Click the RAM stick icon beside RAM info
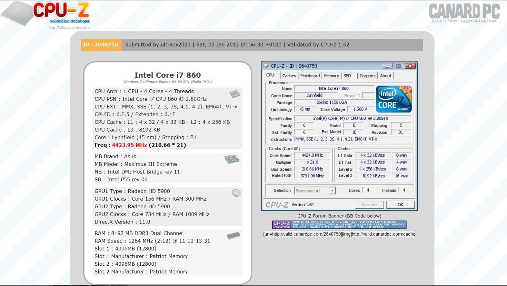 [x=233, y=236]
